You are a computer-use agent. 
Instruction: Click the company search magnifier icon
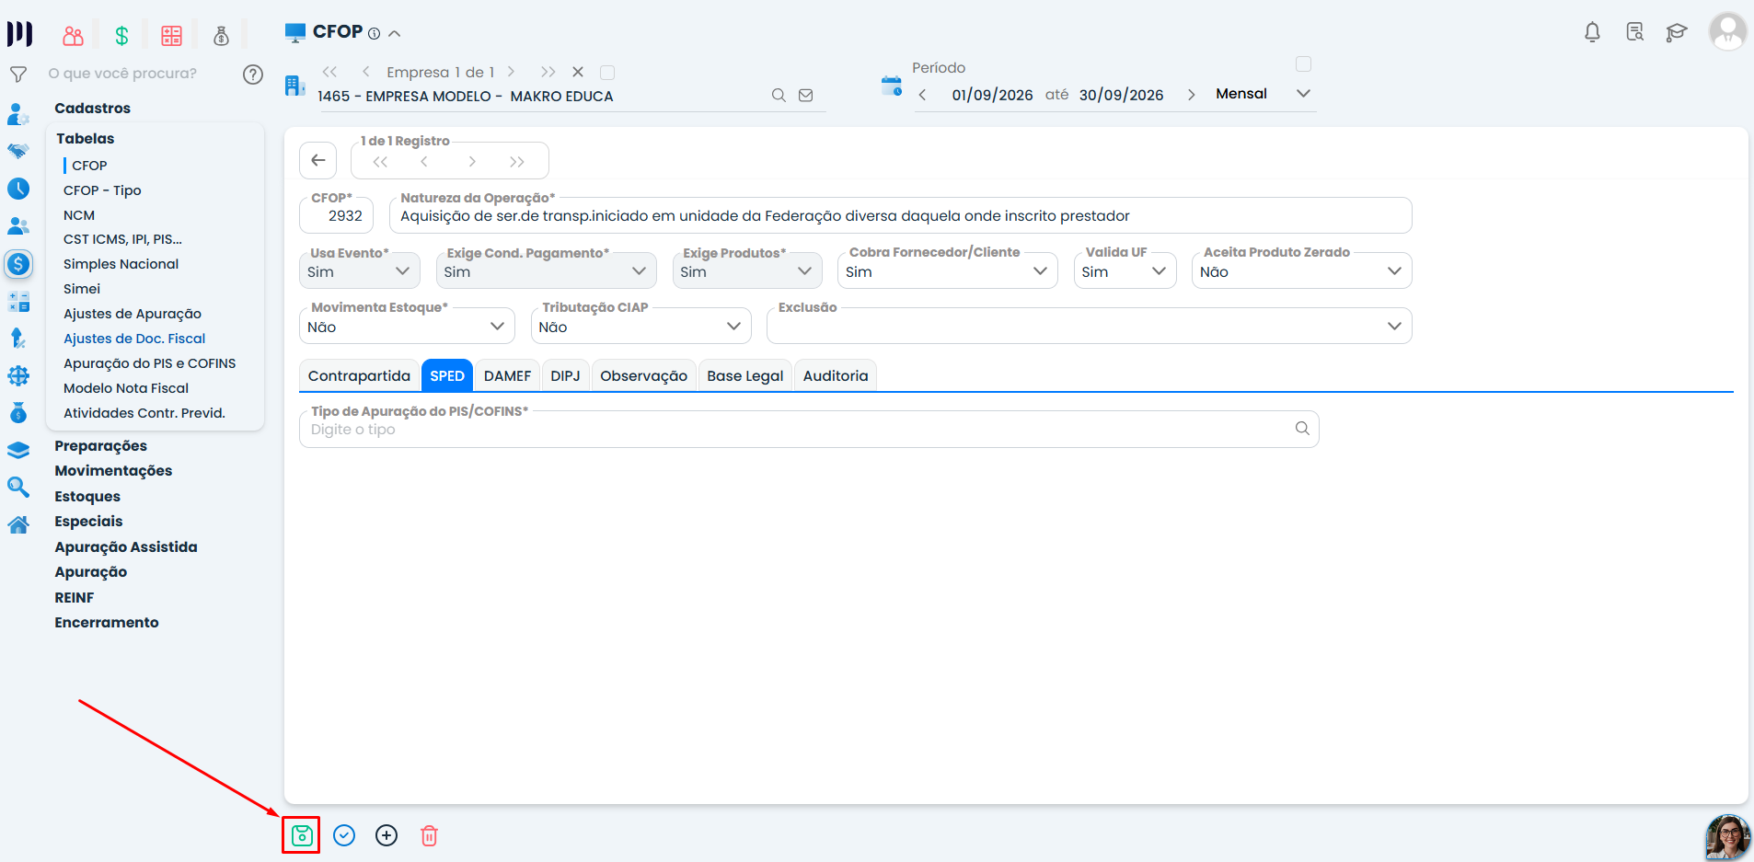click(x=779, y=96)
